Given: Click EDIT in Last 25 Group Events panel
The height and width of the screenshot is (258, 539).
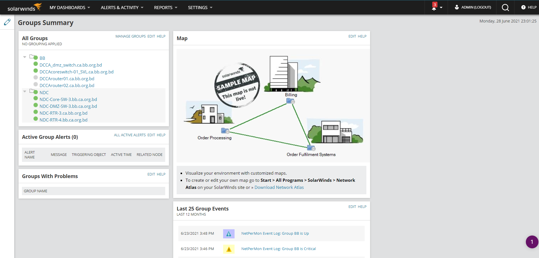Looking at the screenshot, I should click(352, 207).
